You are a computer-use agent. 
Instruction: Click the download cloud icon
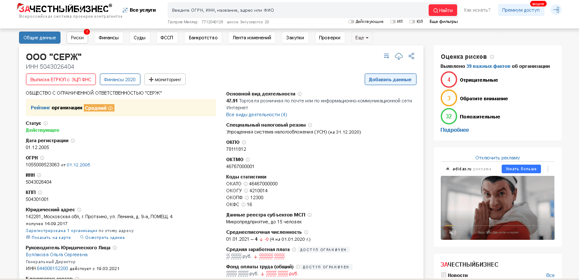pos(399,56)
